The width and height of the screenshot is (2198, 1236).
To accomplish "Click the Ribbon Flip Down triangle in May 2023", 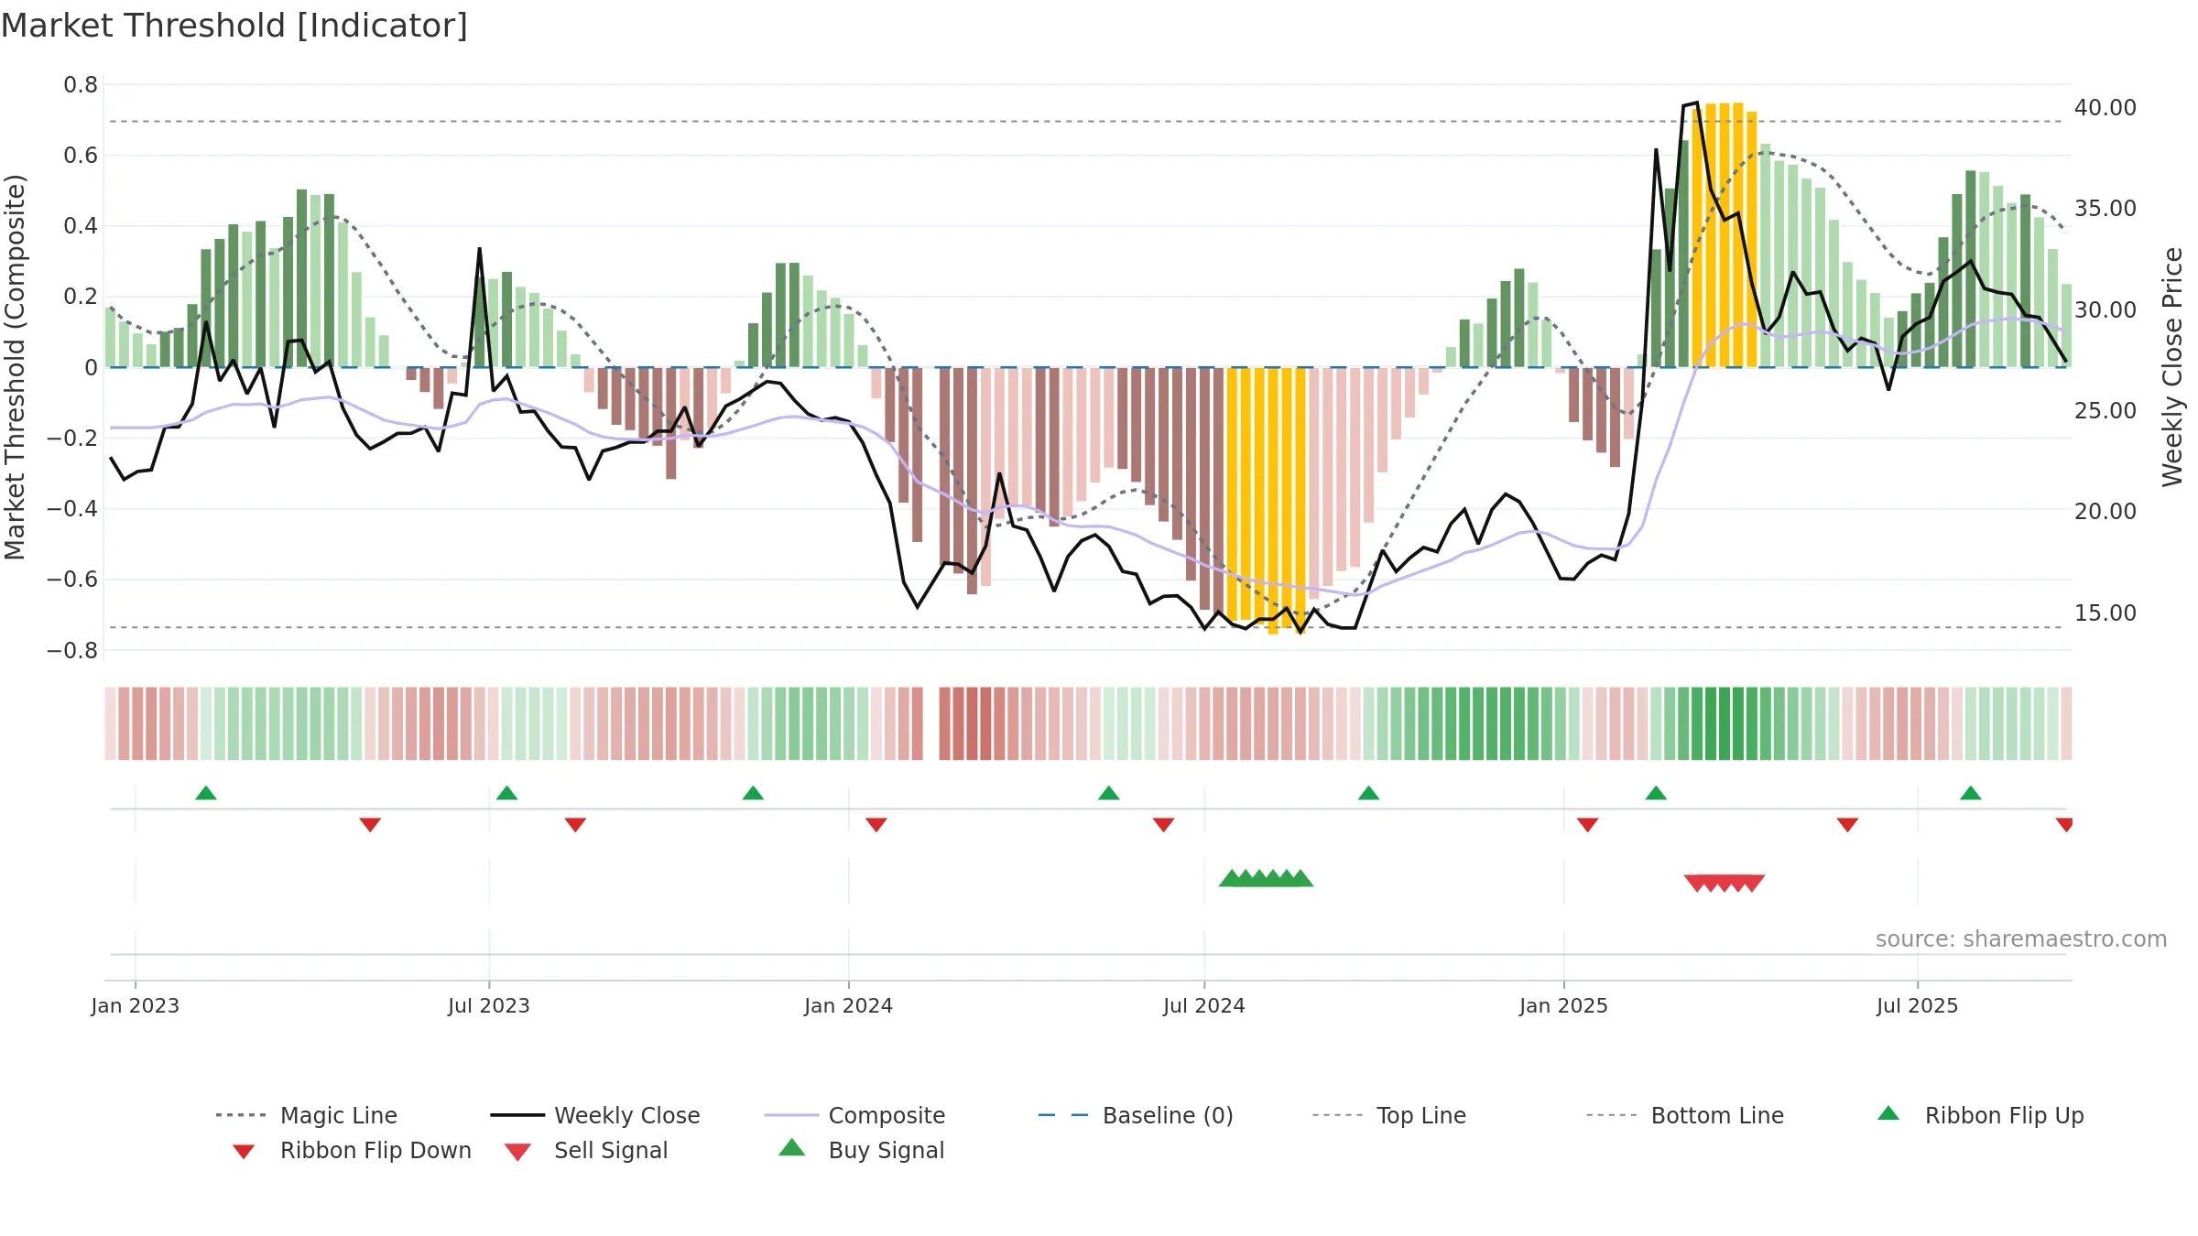I will click(370, 825).
